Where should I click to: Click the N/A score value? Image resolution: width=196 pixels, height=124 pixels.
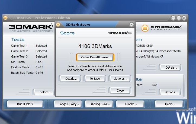(x=155, y=85)
